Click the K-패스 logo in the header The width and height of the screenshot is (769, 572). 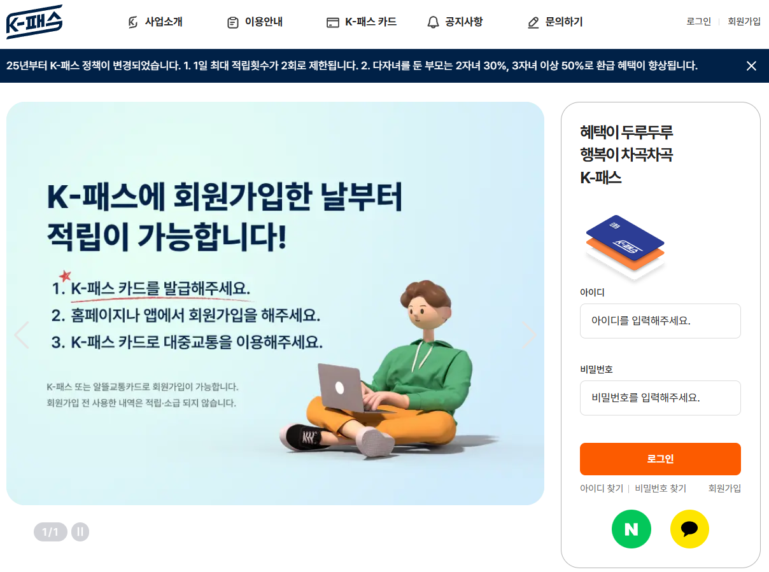pos(34,22)
